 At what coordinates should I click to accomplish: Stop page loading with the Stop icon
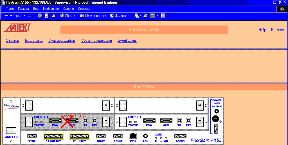click(x=40, y=16)
